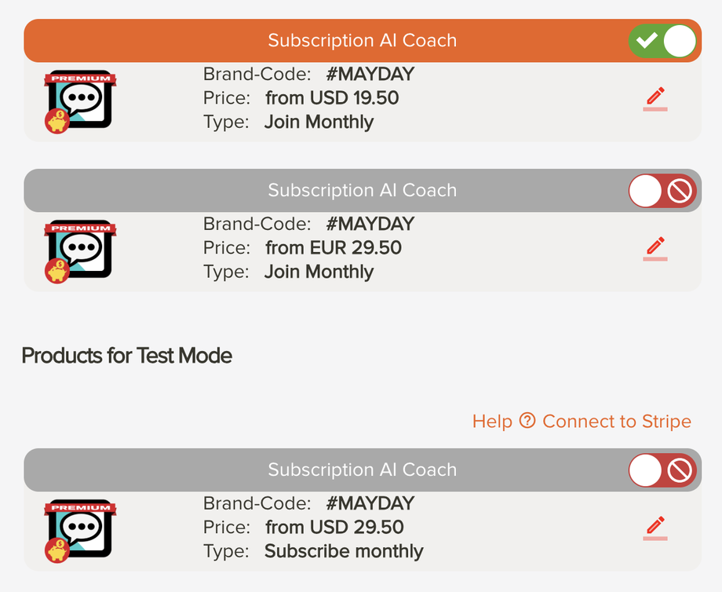The width and height of the screenshot is (722, 592).
Task: Click the Subscribe monthly type text
Action: point(344,551)
